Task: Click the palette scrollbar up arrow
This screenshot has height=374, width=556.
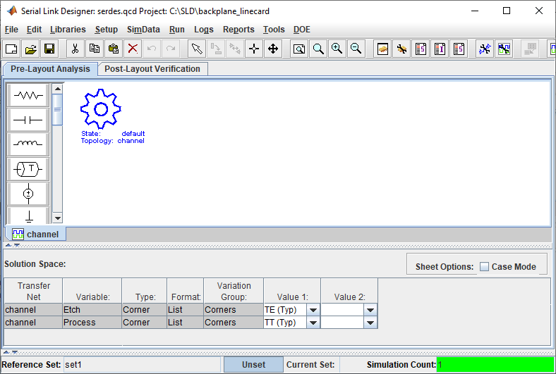Action: coord(57,89)
